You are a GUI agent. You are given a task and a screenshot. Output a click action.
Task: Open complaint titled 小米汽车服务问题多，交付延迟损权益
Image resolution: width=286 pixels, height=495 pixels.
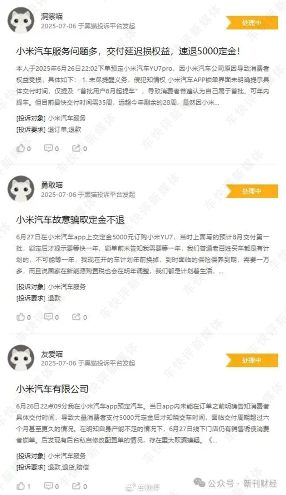coord(128,51)
